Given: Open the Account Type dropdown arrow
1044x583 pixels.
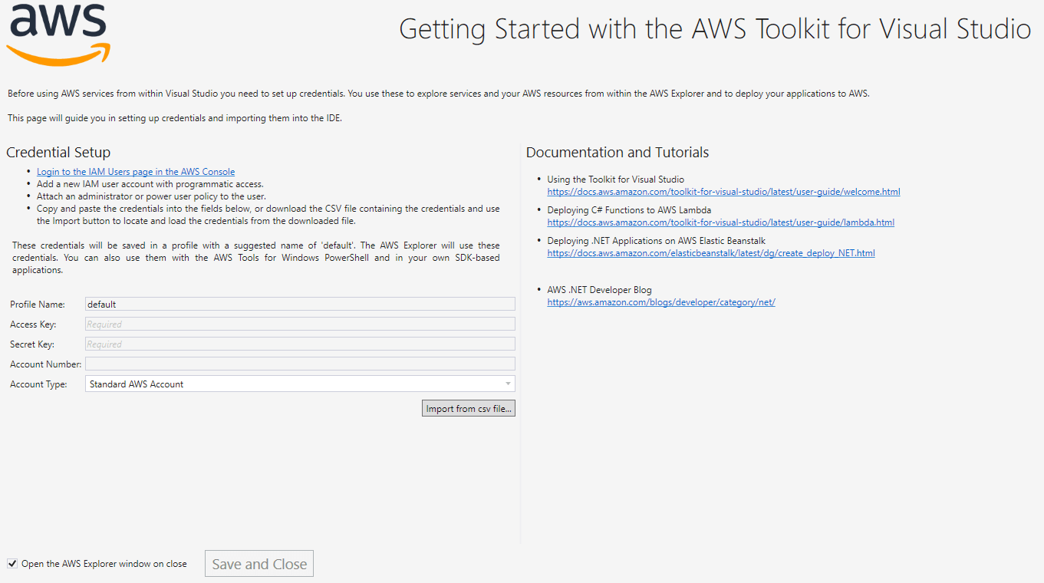Looking at the screenshot, I should pyautogui.click(x=508, y=384).
